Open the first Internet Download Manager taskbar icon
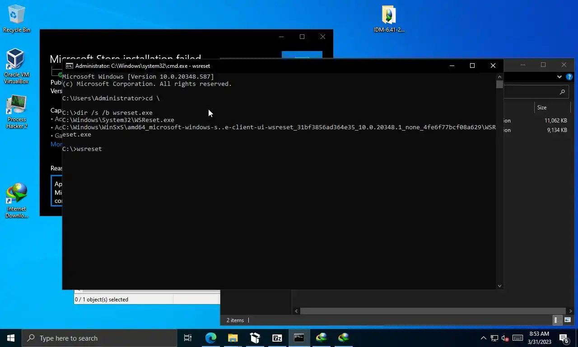Viewport: 578px width, 347px height. click(x=322, y=338)
